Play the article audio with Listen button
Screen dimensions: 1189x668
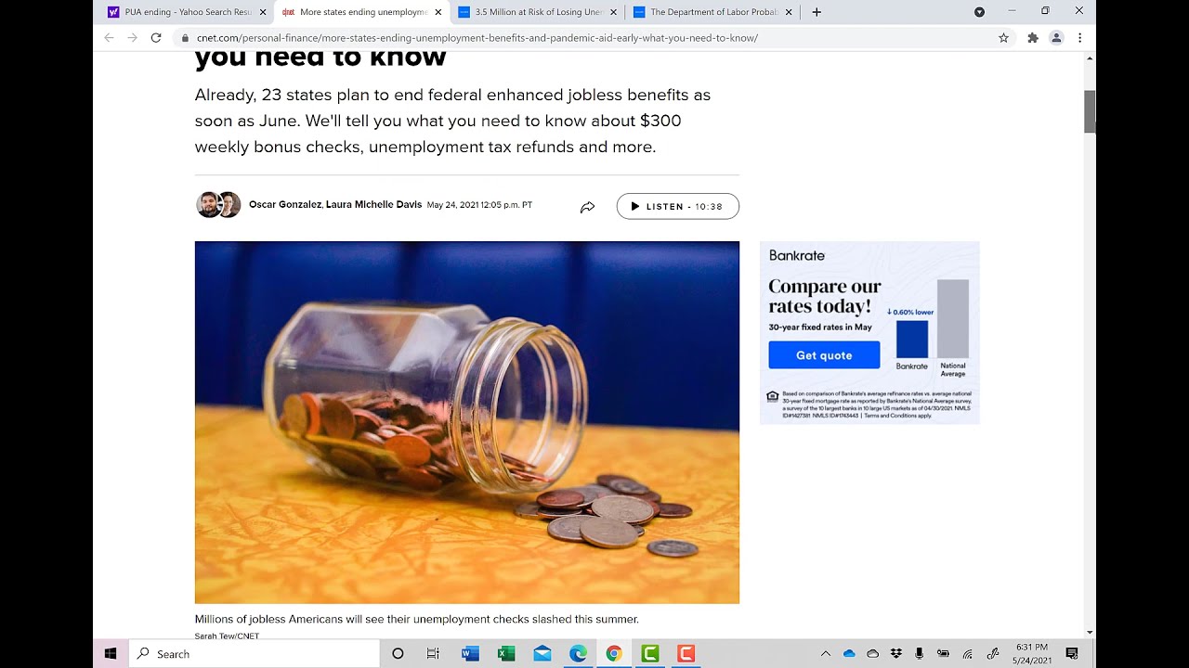point(677,206)
